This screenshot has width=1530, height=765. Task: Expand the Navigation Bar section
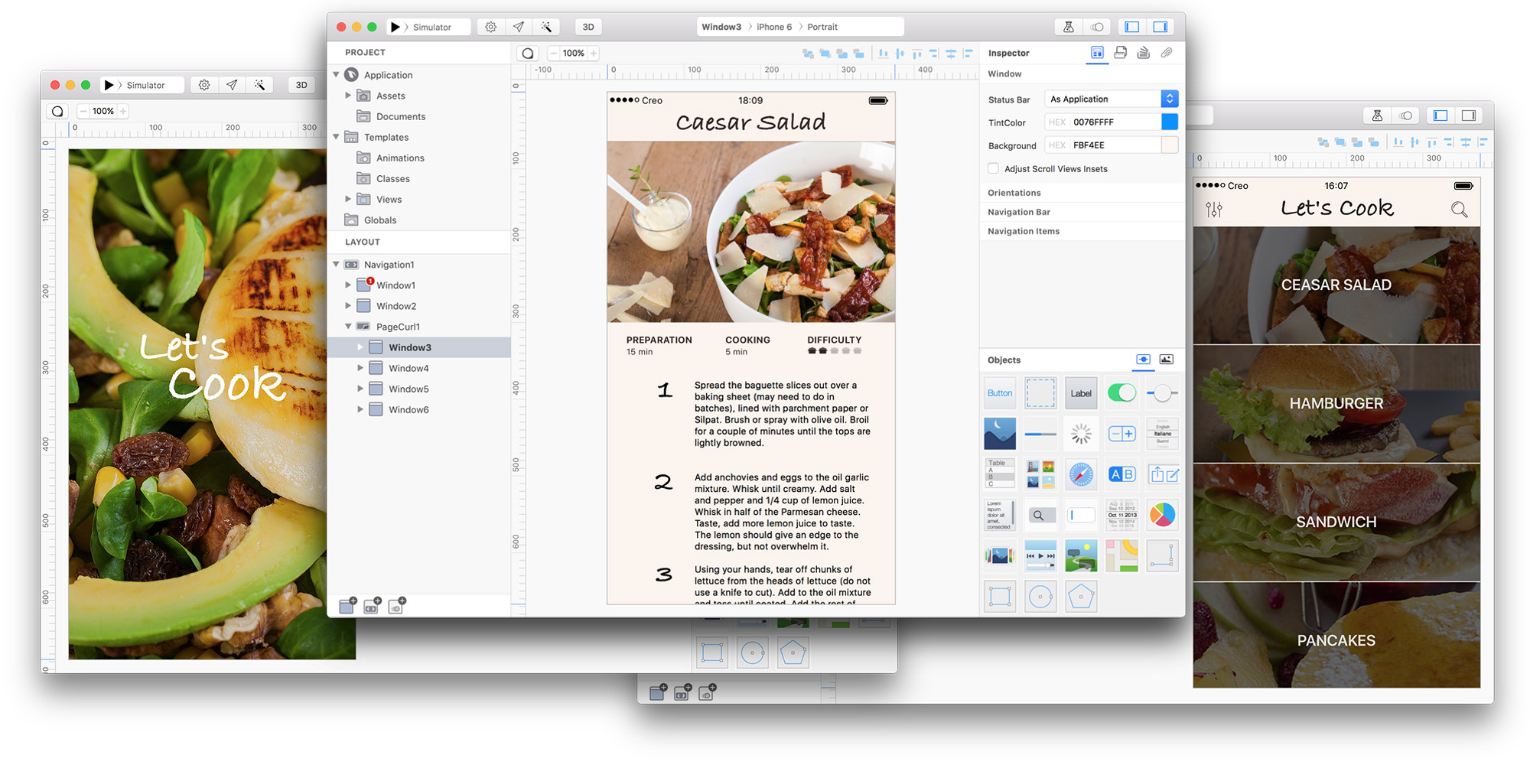[x=1019, y=212]
